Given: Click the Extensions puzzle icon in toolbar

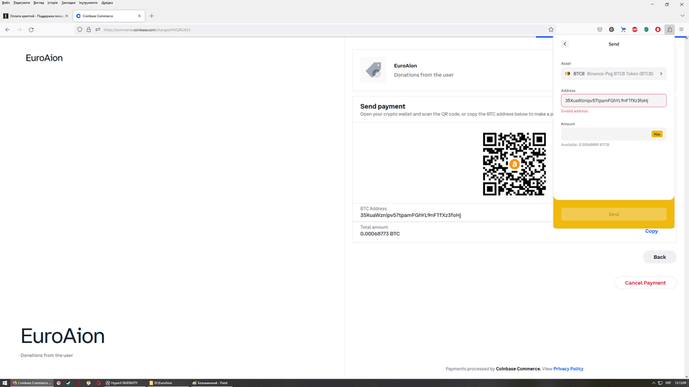Looking at the screenshot, I should click(669, 30).
